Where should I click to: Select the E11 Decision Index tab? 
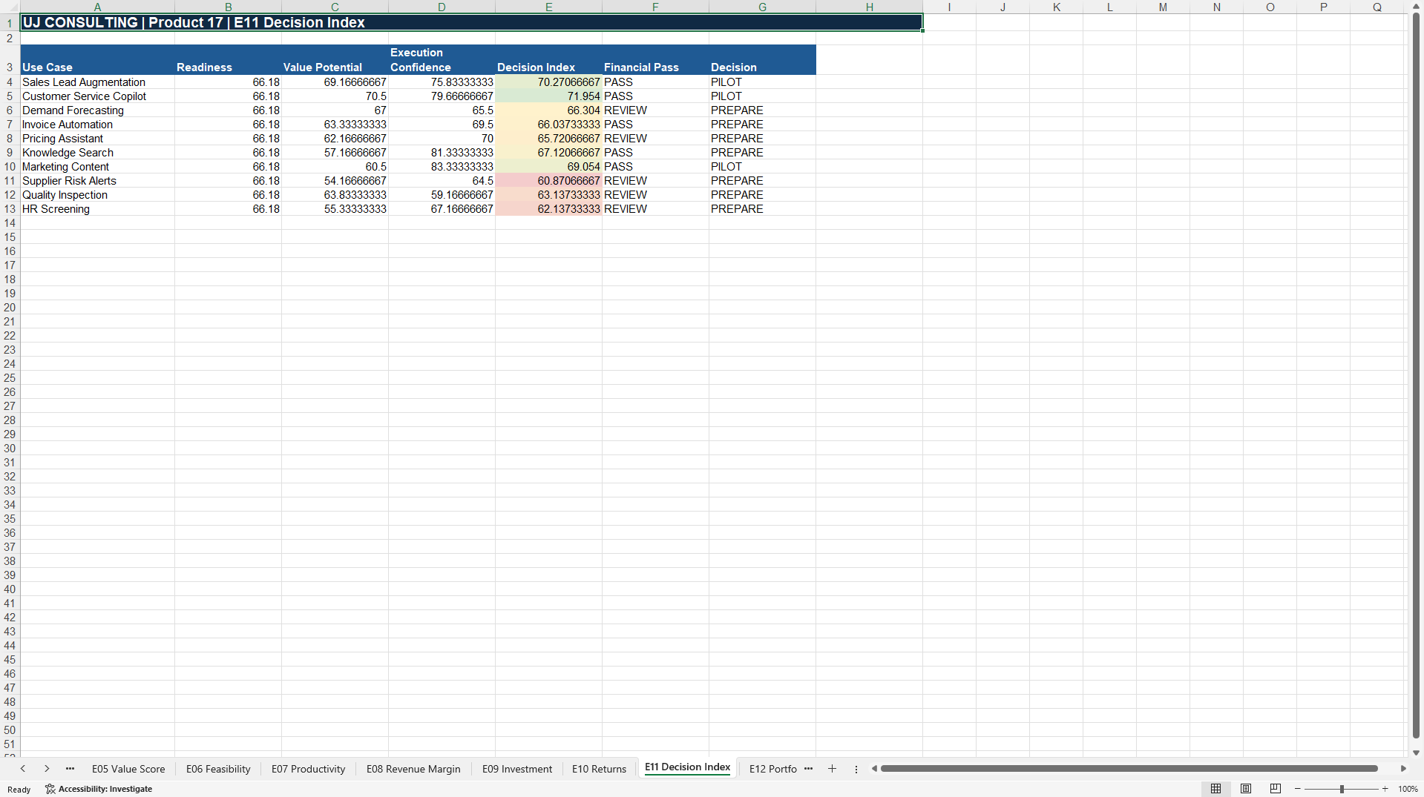point(687,767)
